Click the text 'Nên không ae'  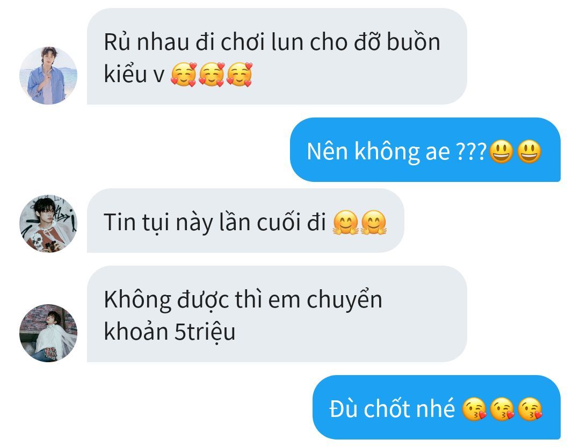378,151
